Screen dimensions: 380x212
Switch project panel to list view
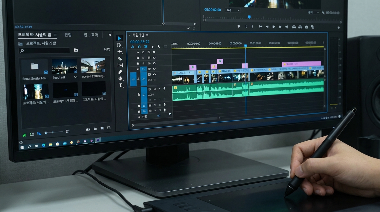[32, 134]
